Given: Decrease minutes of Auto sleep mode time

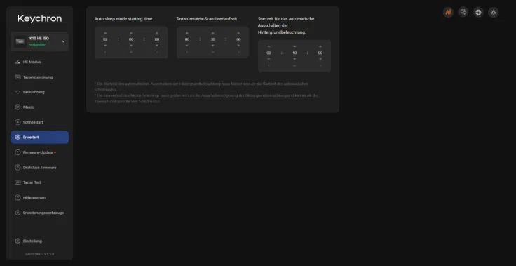Looking at the screenshot, I should click(131, 46).
